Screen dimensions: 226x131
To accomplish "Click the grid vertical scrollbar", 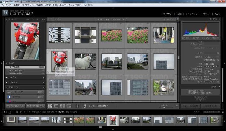I will coord(179,58).
